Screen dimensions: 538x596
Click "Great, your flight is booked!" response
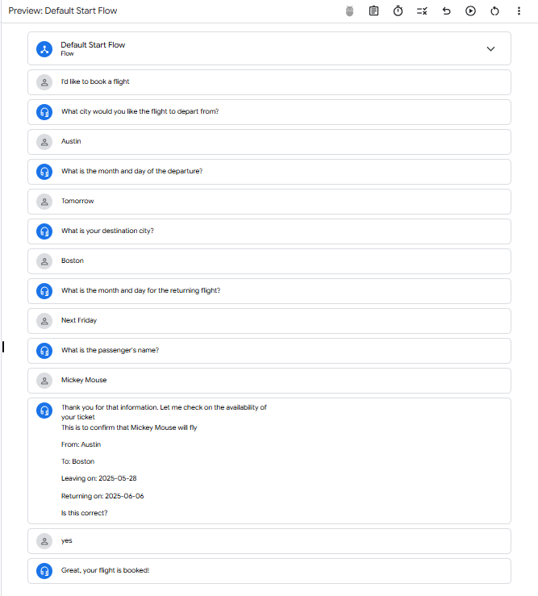105,570
